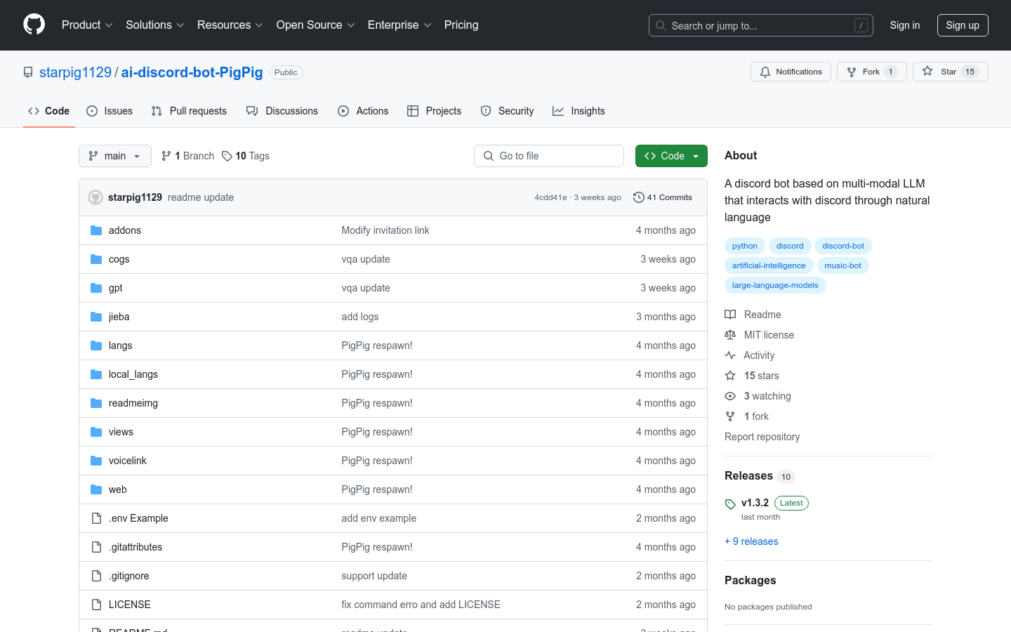Open the Discussions tab
The width and height of the screenshot is (1011, 632).
click(282, 111)
